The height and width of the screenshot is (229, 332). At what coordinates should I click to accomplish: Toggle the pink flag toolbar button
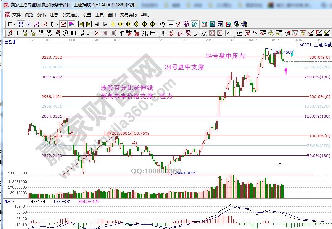pyautogui.click(x=71, y=24)
